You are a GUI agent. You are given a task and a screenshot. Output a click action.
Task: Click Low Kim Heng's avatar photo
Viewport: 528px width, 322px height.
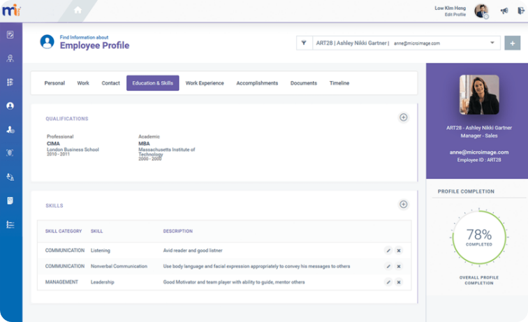481,10
